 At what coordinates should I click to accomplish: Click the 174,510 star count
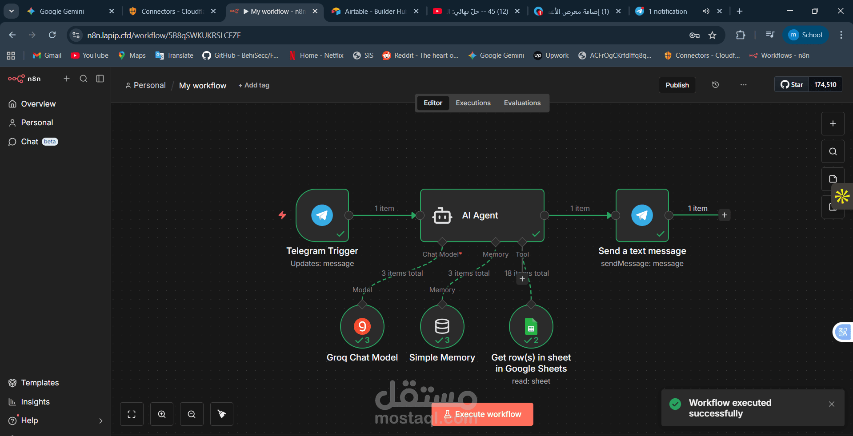click(825, 84)
